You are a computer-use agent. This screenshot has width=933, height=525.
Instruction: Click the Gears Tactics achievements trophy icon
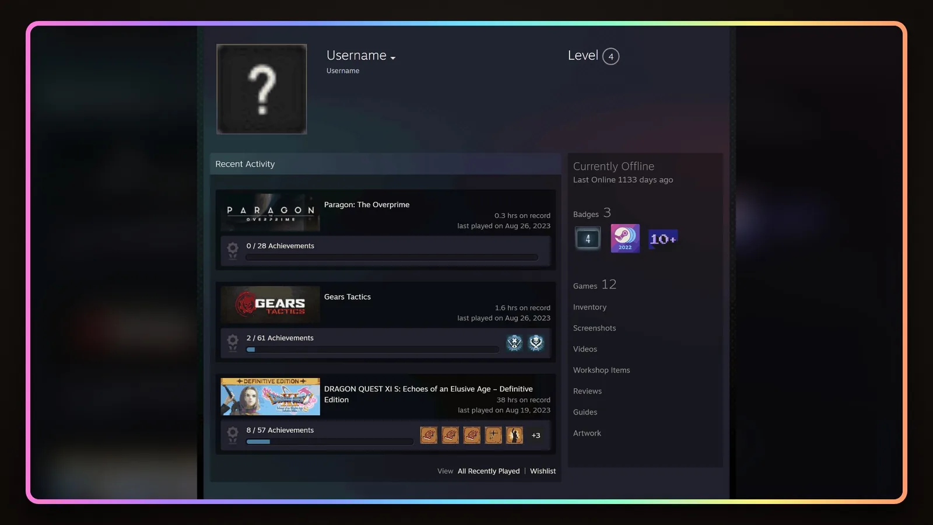[x=233, y=343]
